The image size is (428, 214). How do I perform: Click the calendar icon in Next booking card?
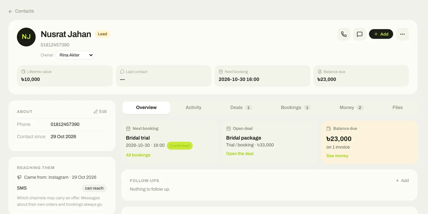coord(128,129)
